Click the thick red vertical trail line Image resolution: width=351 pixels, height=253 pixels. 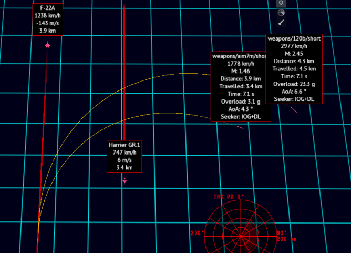pos(123,79)
